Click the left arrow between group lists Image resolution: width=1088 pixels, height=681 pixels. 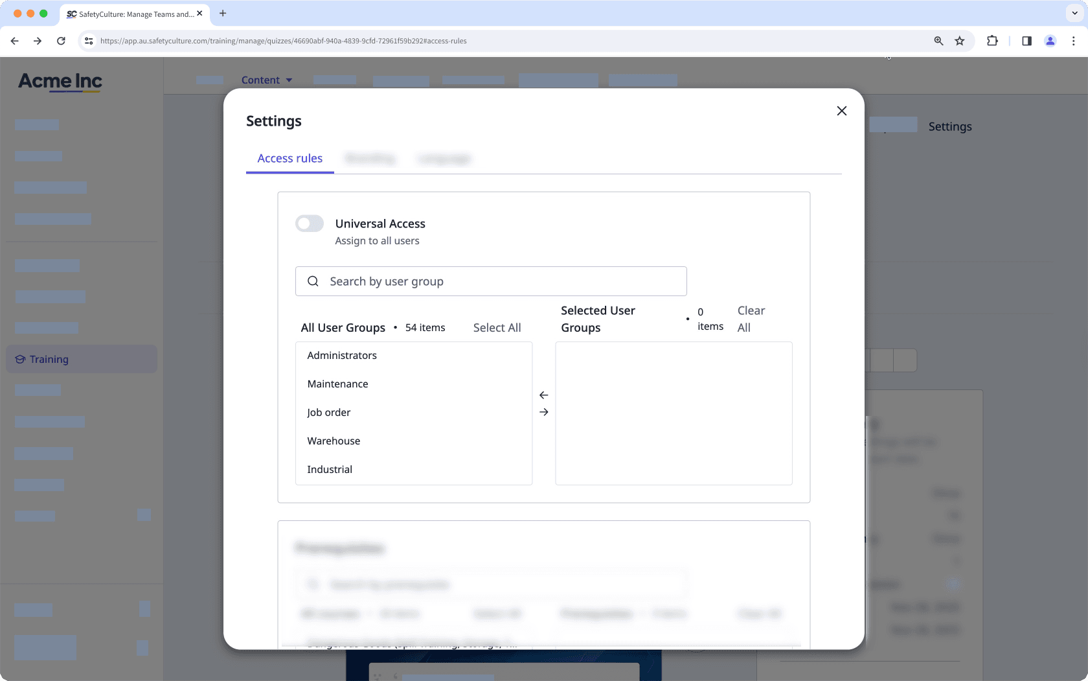pos(544,395)
